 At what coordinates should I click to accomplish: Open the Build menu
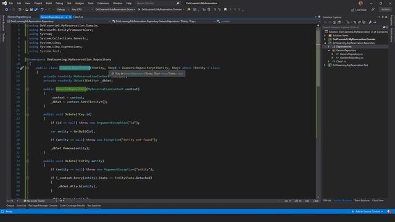[49, 3]
